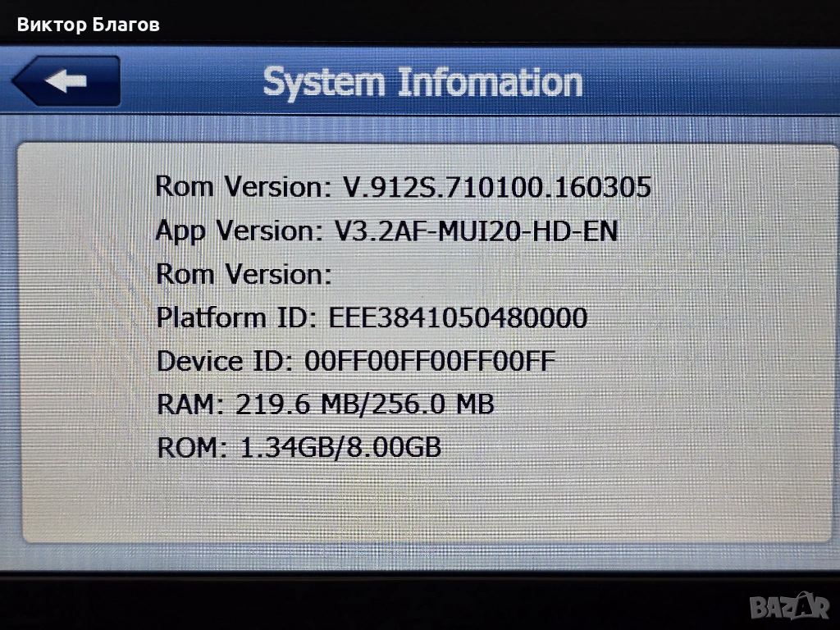Click the V3.2AF-MUI20-HD-EN app version value
Image resolution: width=840 pixels, height=630 pixels.
pyautogui.click(x=476, y=231)
